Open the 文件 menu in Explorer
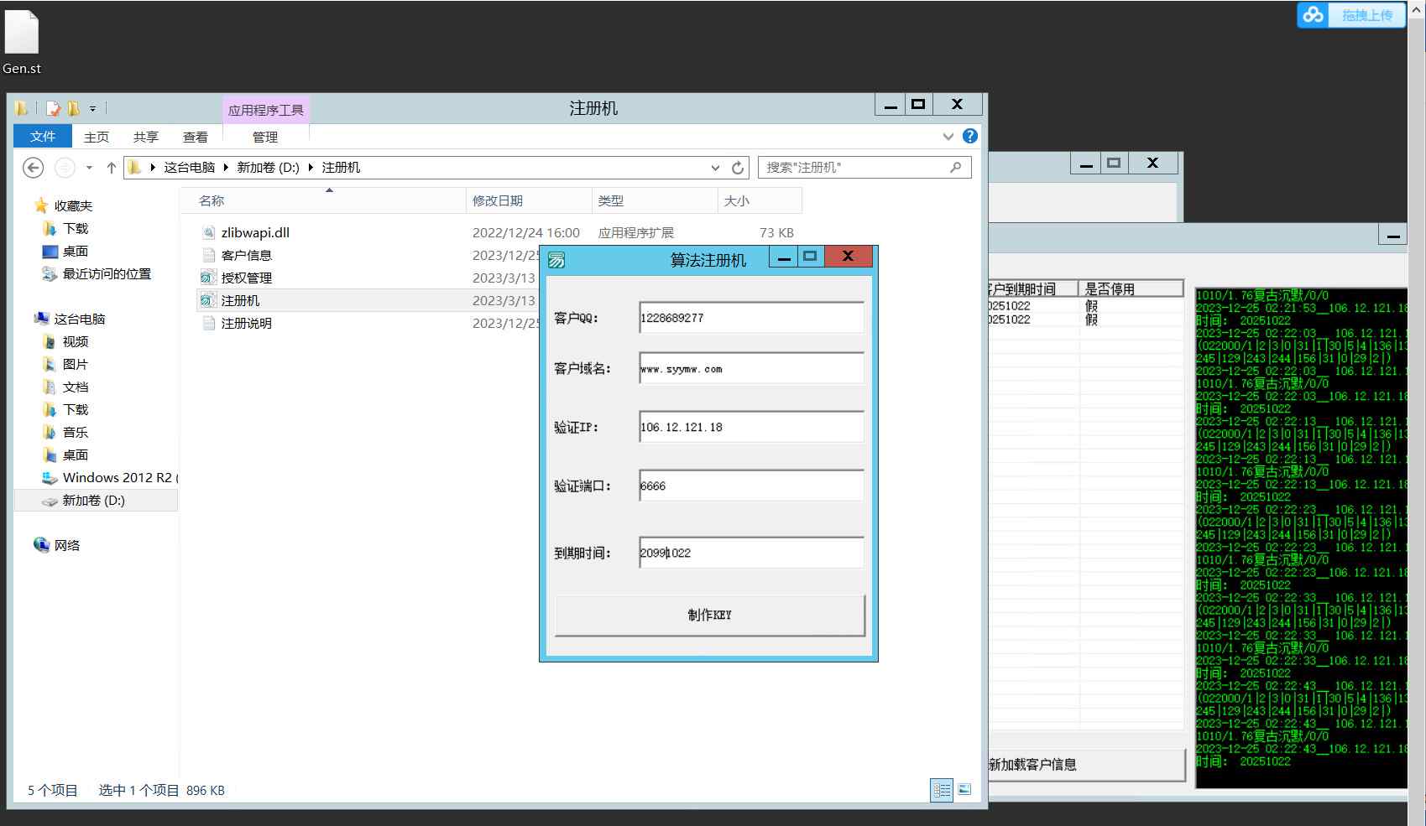1426x826 pixels. tap(42, 136)
